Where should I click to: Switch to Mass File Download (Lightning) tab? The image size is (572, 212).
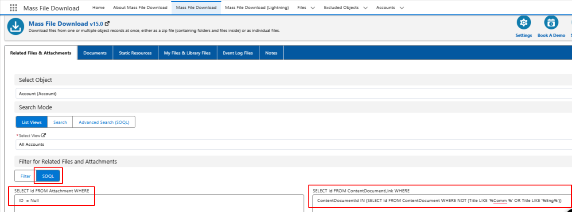(x=257, y=8)
